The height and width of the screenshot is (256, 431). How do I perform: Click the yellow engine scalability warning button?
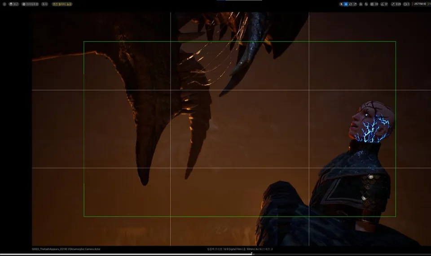click(62, 4)
